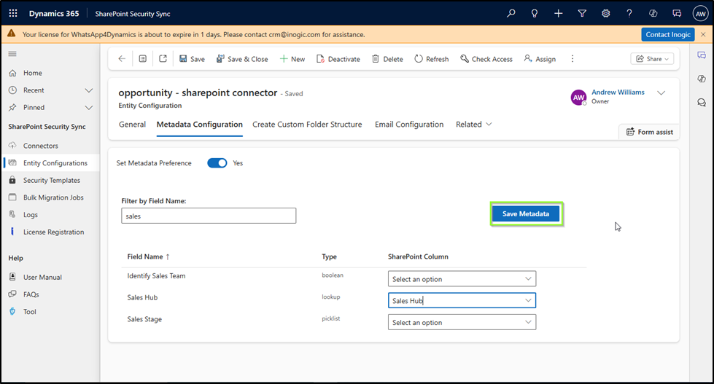
Task: Toggle Set Metadata Preference switch
Action: (217, 163)
